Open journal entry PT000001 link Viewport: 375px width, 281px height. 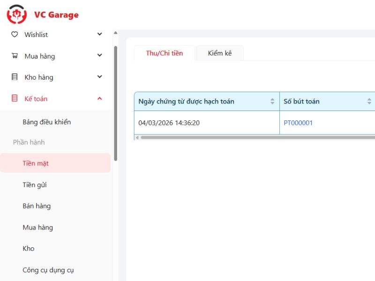298,123
